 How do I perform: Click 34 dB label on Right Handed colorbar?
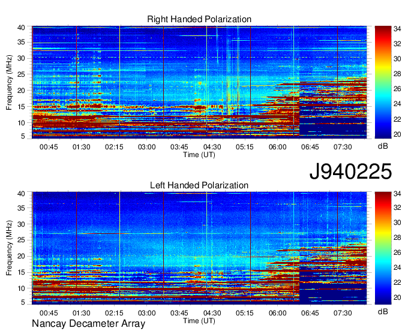[397, 29]
